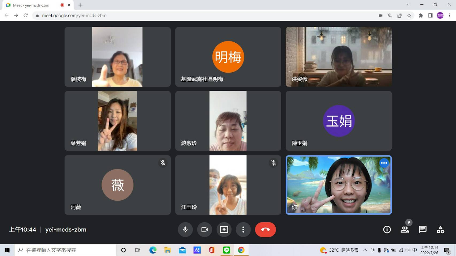Image resolution: width=456 pixels, height=256 pixels.
Task: Open volume control in system tray
Action: (x=408, y=250)
